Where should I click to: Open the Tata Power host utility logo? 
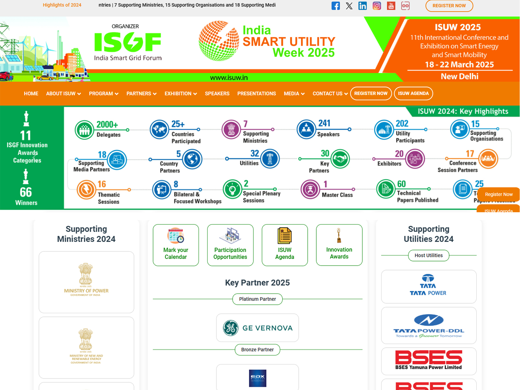click(x=428, y=286)
